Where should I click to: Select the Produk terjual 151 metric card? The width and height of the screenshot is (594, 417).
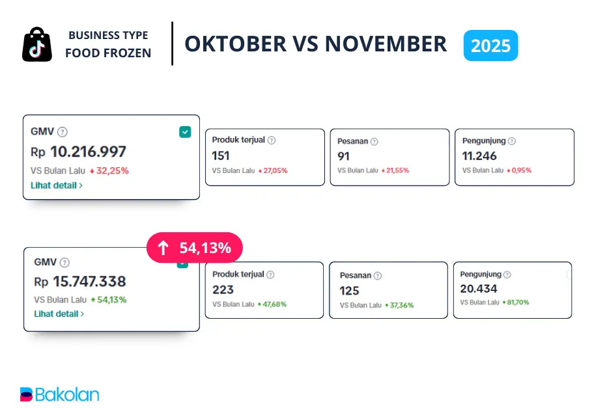265,157
